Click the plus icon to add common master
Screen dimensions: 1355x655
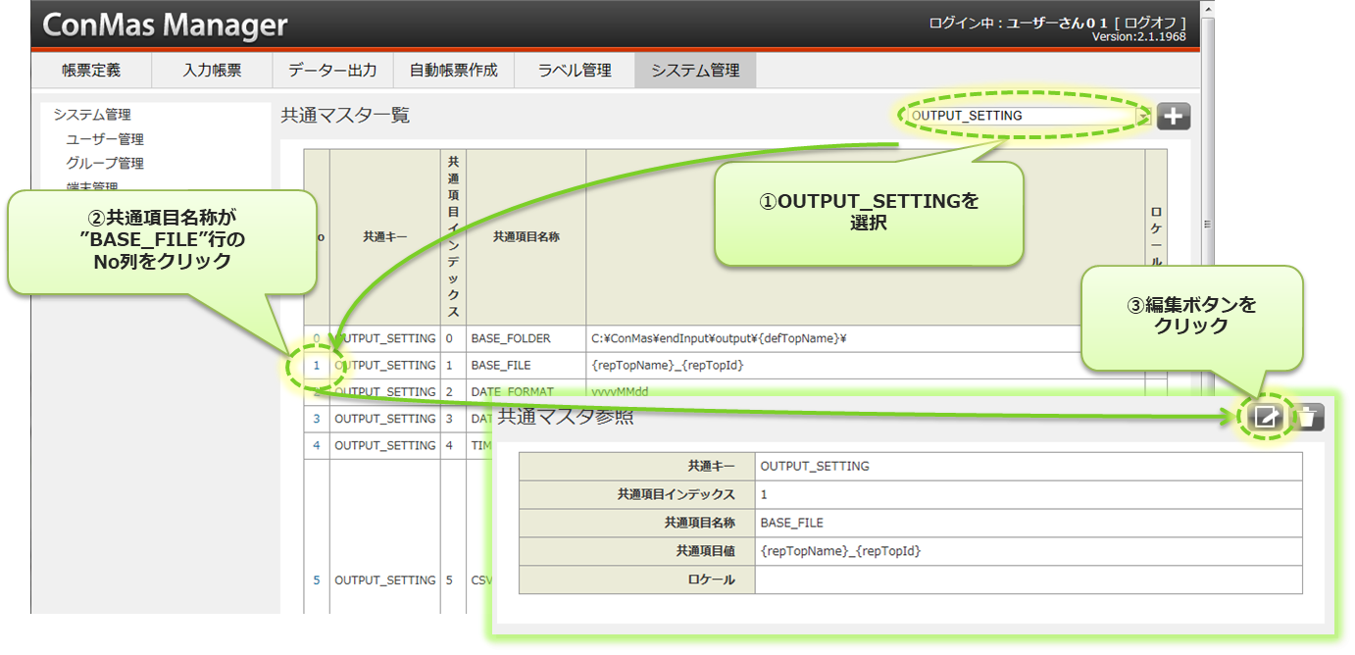[x=1173, y=116]
